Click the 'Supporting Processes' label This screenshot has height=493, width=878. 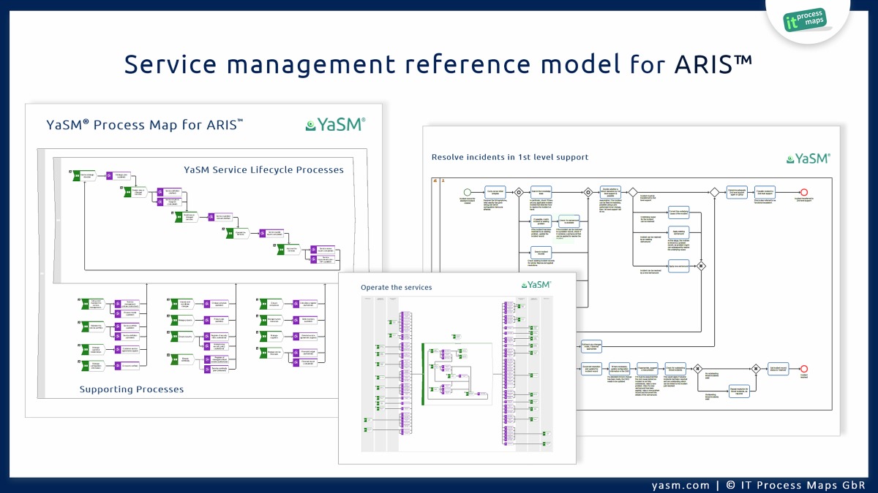point(132,389)
